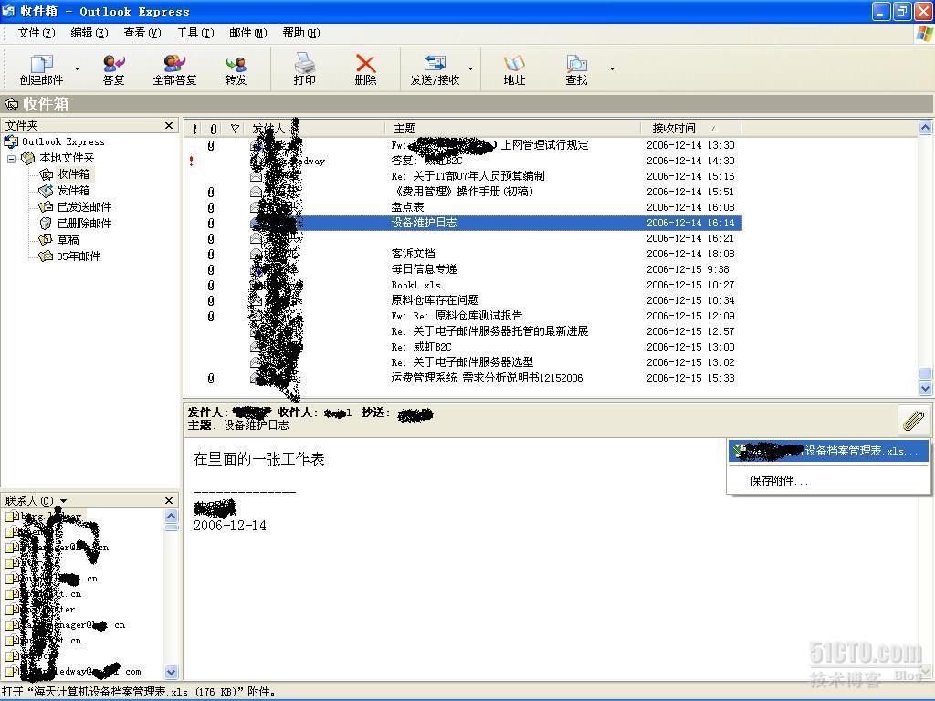This screenshot has width=935, height=701.
Task: Click the 删除 delete toolbar icon
Action: click(x=365, y=69)
